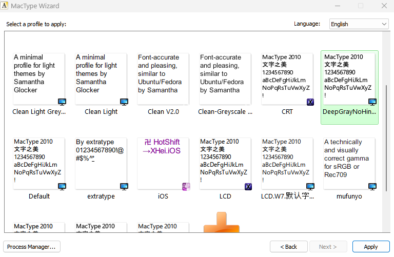Viewport: 394px width, 257px height.
Task: Click the purple Mac icon on iOS profile
Action: (x=186, y=187)
